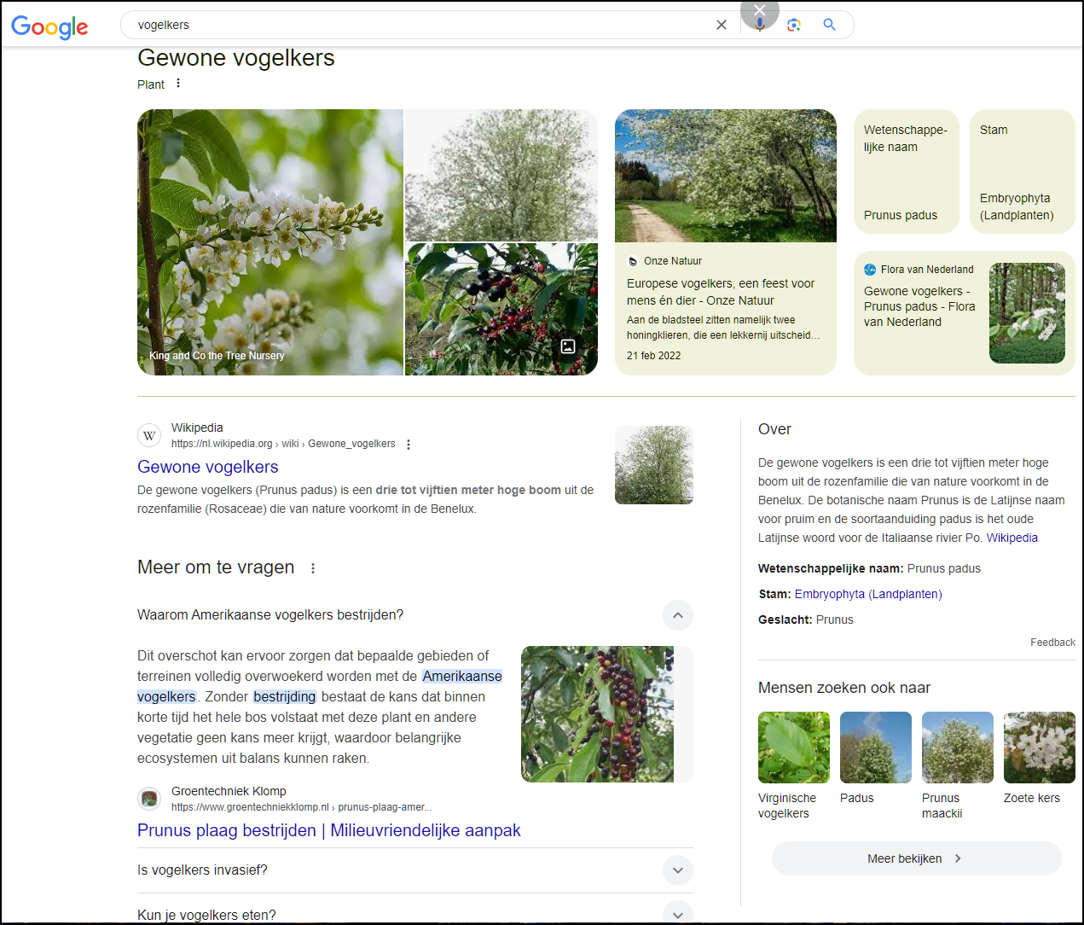
Task: Click the Google logo
Action: (49, 26)
